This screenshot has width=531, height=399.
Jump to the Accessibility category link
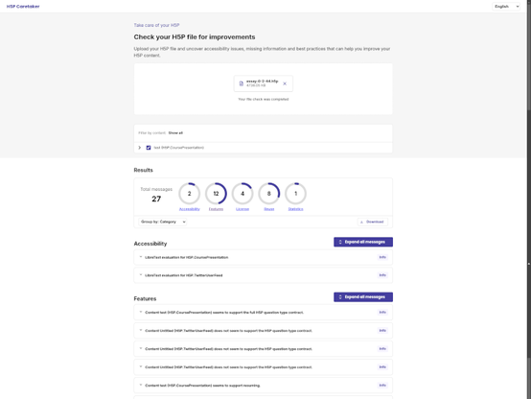(x=190, y=209)
